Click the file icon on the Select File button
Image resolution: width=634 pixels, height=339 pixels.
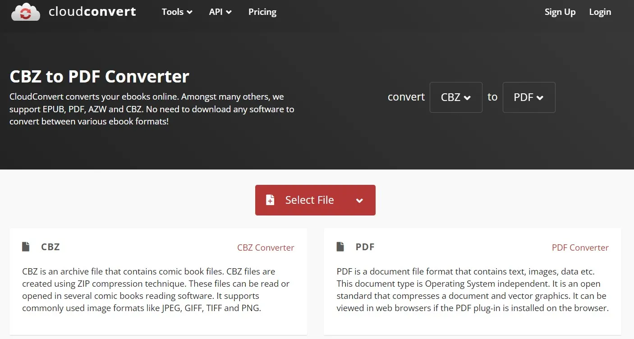click(271, 200)
